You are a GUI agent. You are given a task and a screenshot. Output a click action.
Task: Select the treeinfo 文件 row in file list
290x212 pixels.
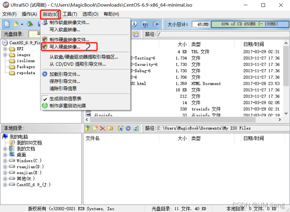pyautogui.click(x=206, y=109)
